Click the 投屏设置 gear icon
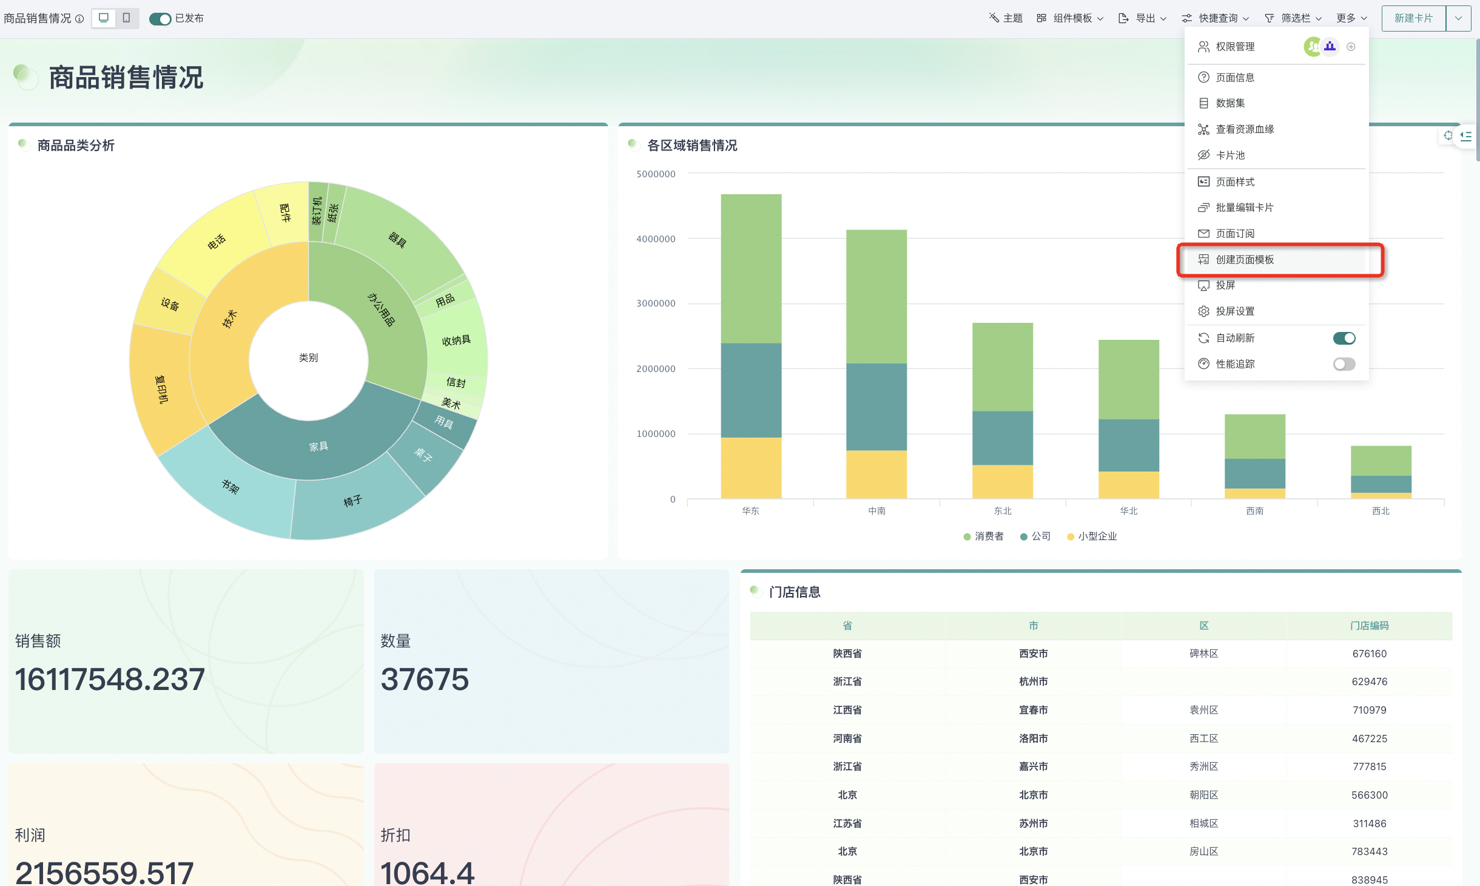The width and height of the screenshot is (1480, 886). click(1203, 311)
